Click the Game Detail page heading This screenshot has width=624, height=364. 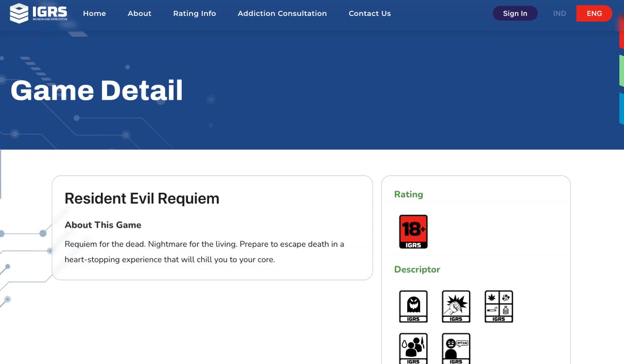click(x=97, y=90)
